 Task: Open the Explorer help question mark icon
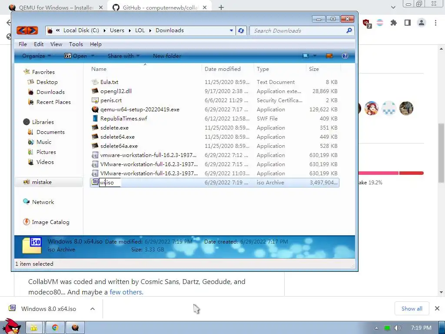tap(345, 56)
